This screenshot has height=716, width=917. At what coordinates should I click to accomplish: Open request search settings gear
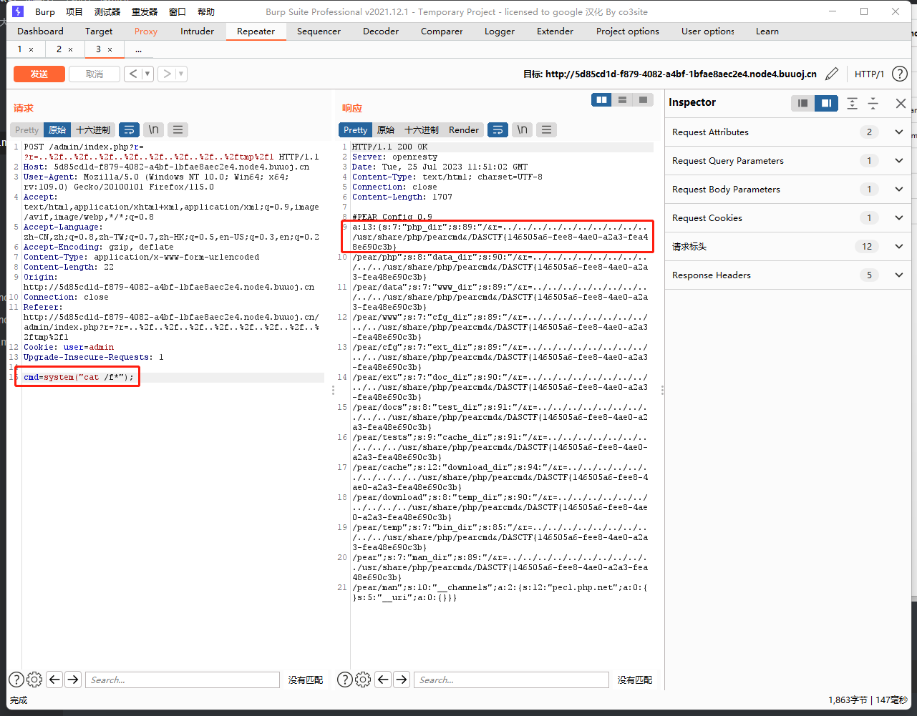pyautogui.click(x=34, y=680)
